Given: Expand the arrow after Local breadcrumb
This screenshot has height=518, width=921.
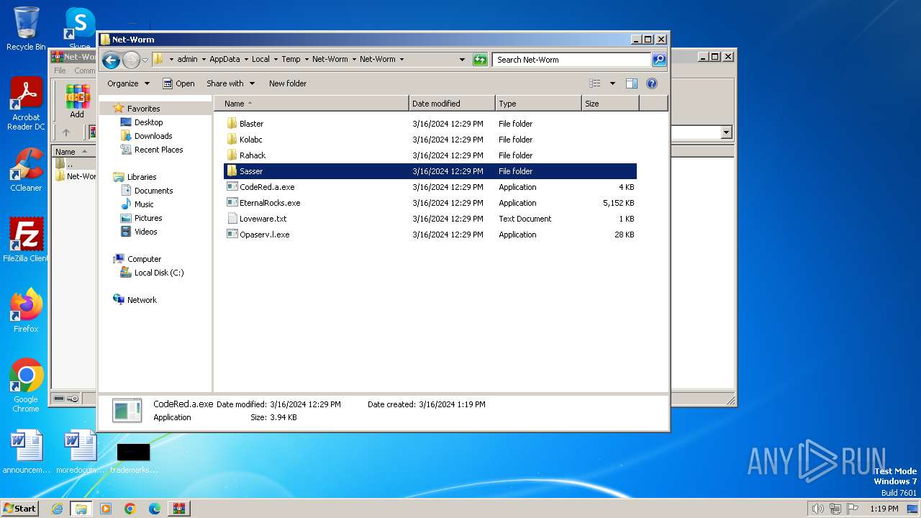Looking at the screenshot, I should point(275,60).
